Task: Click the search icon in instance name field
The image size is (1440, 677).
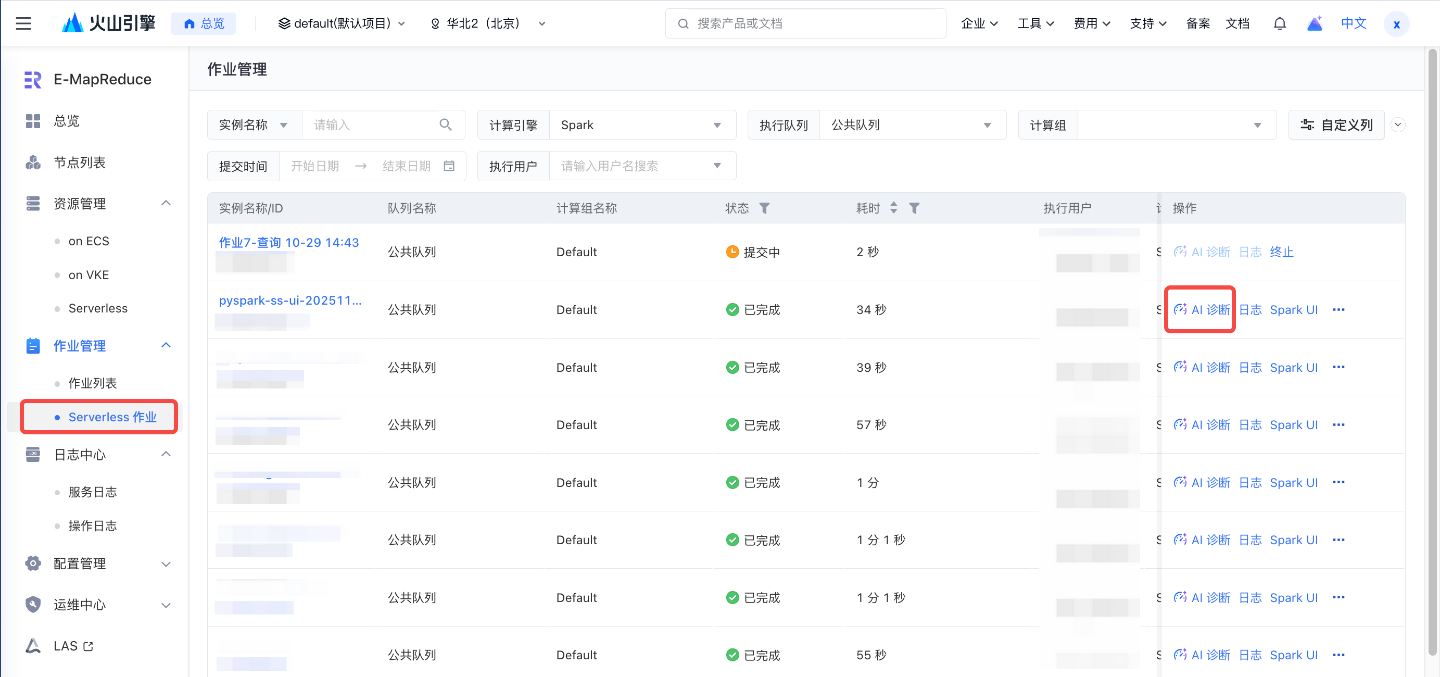Action: 445,124
